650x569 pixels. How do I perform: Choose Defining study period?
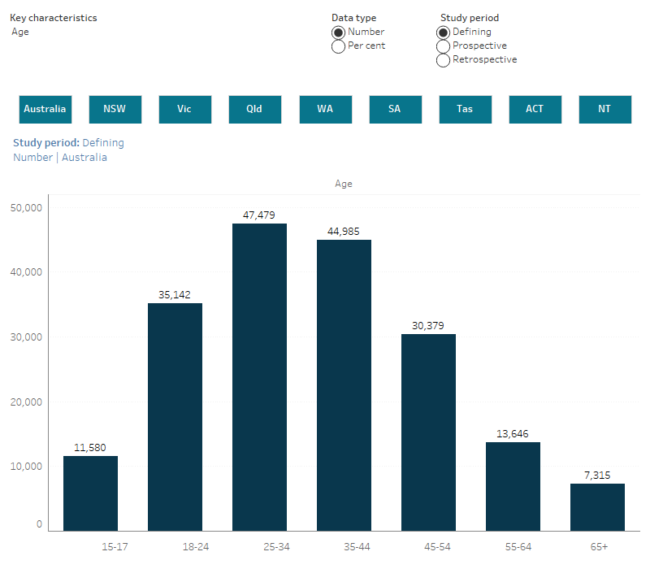[x=443, y=32]
